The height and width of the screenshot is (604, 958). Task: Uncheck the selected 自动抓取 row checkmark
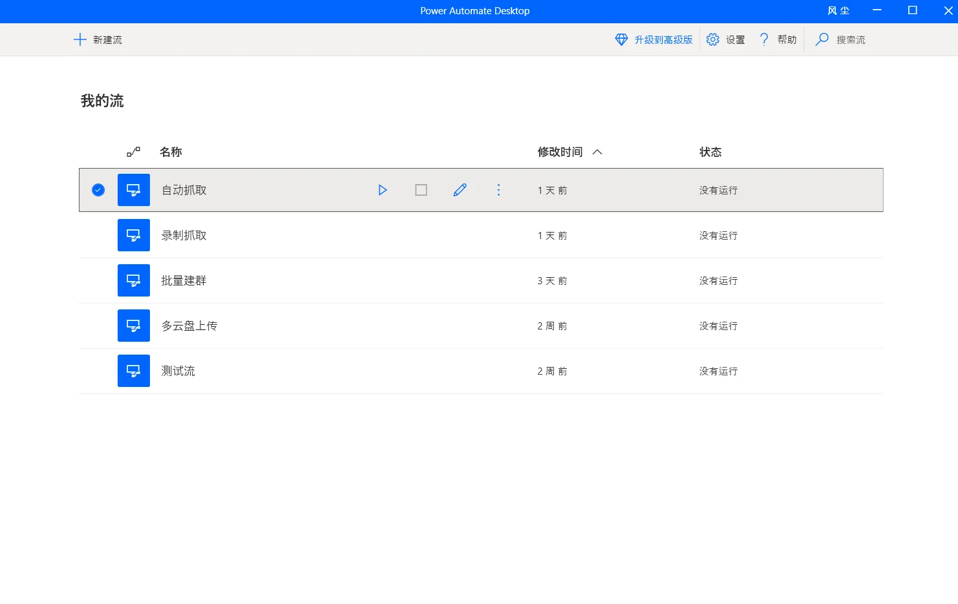98,190
